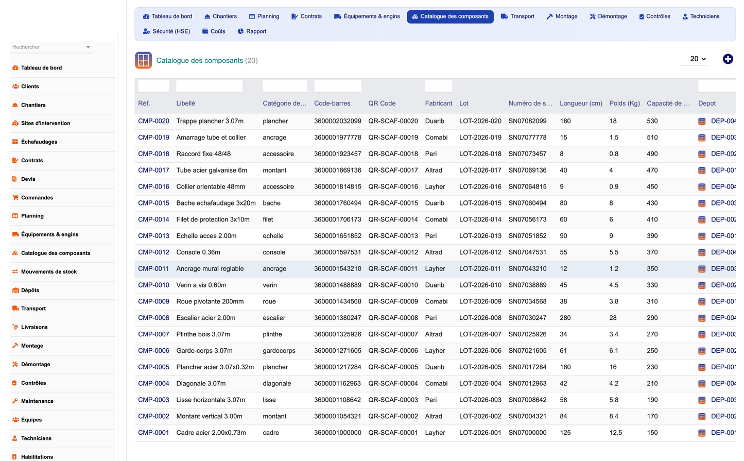Open Planning in the left sidebar
Screen dimensions: 744x461
pyautogui.click(x=32, y=216)
